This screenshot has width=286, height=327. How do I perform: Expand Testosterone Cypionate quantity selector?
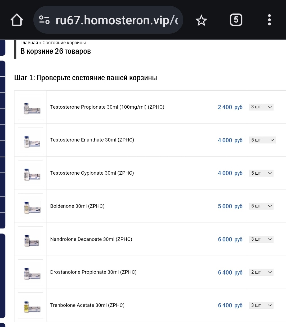click(x=261, y=173)
